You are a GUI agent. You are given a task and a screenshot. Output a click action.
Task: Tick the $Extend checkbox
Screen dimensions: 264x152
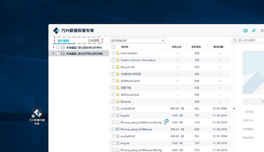tap(114, 101)
